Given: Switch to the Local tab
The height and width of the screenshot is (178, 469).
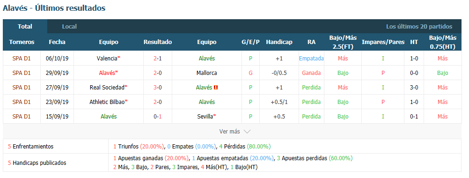Looking at the screenshot, I should coord(69,27).
